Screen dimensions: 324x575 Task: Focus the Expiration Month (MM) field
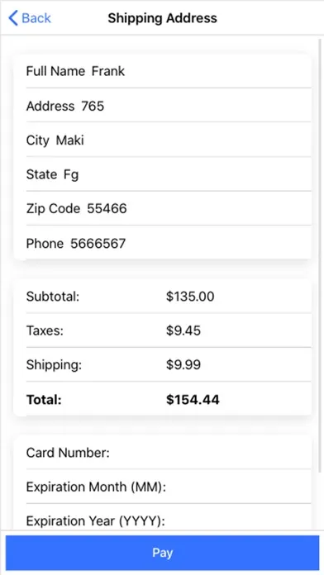click(x=169, y=487)
